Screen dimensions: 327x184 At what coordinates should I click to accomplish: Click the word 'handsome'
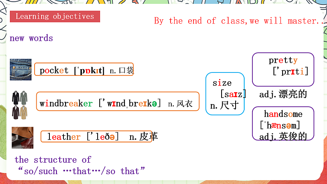[283, 114]
